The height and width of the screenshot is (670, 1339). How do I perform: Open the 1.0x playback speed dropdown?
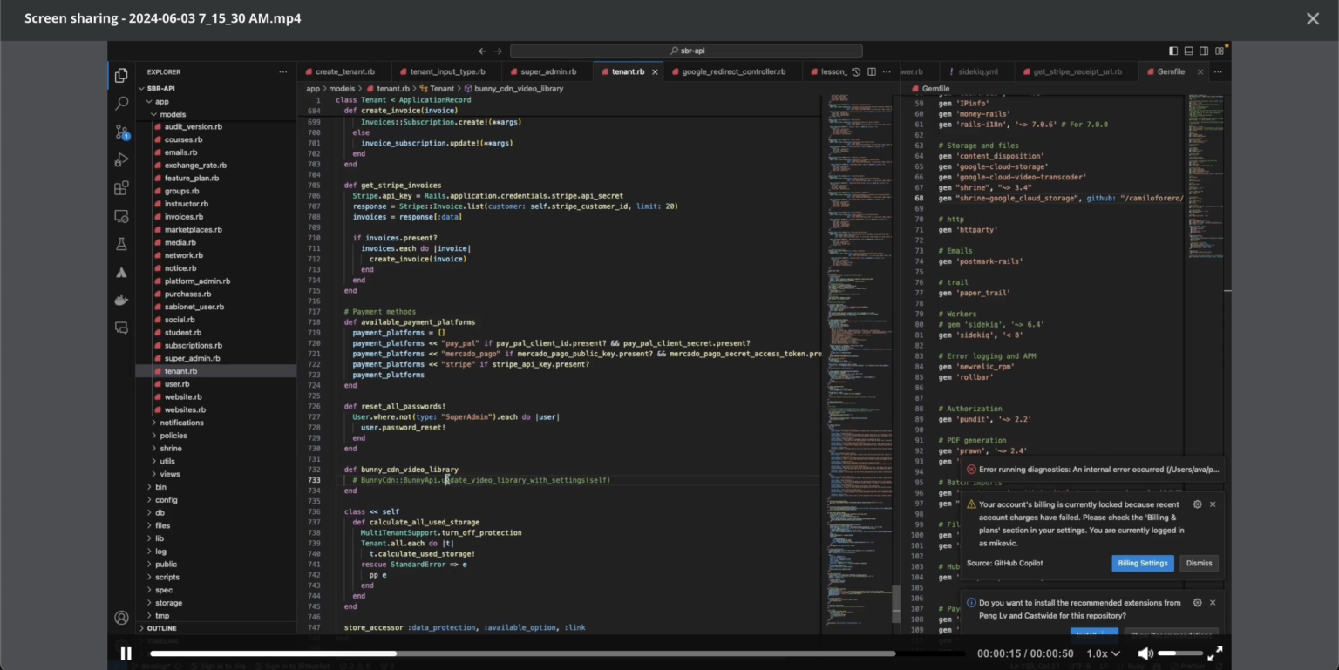1103,653
